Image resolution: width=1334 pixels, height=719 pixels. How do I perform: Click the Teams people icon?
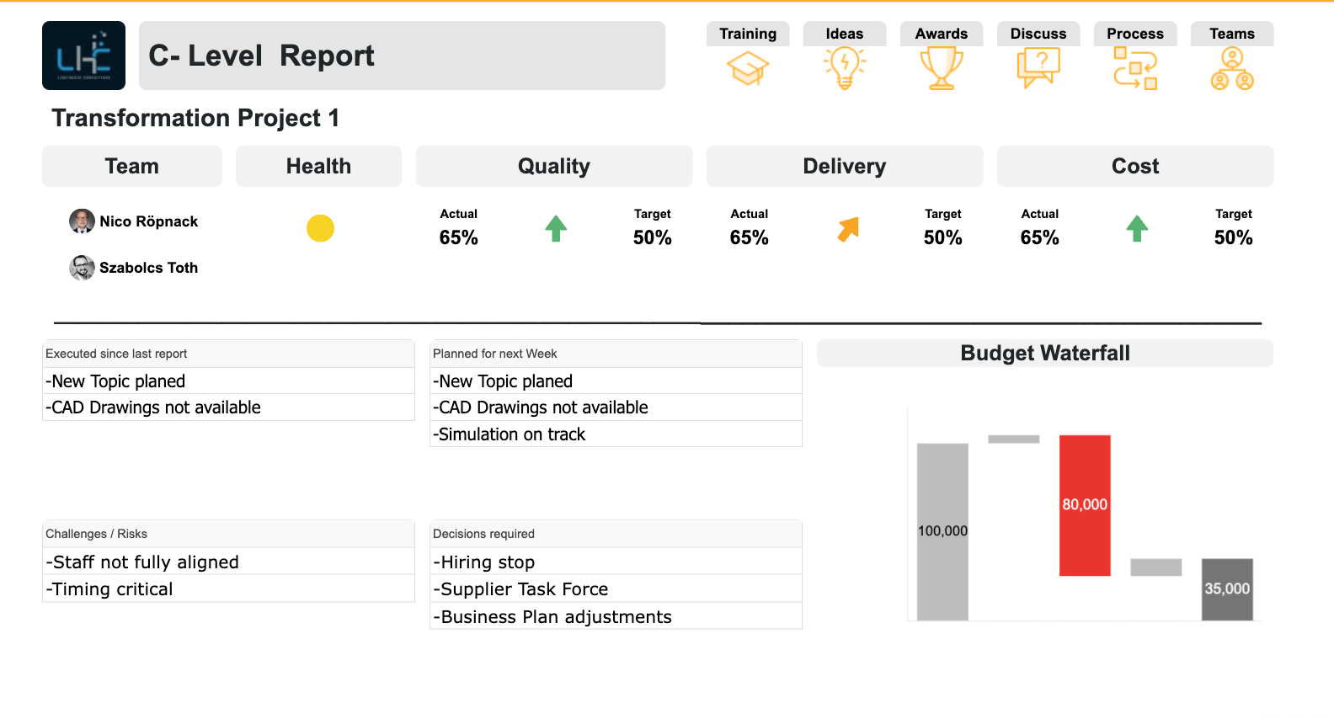[1232, 68]
